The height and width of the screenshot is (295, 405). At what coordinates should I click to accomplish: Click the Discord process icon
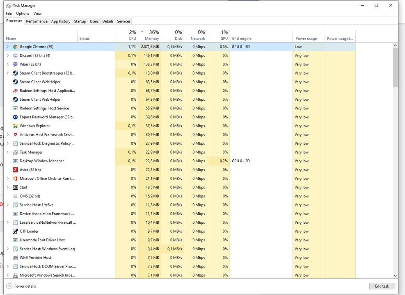tap(15, 56)
